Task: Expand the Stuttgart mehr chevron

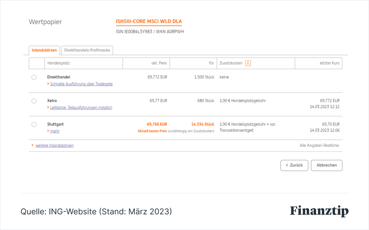Action: click(48, 131)
